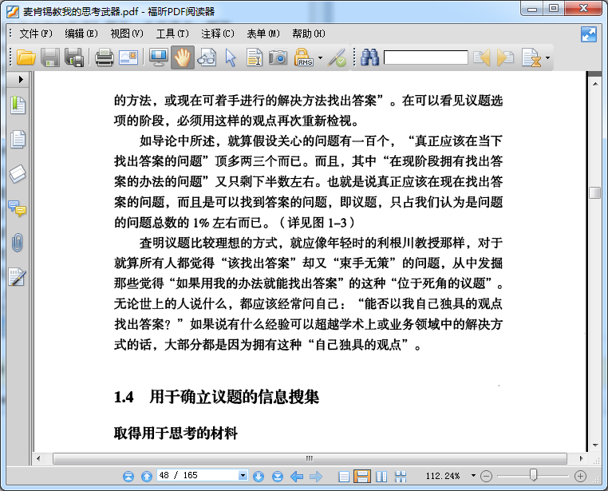The width and height of the screenshot is (608, 491).
Task: Click the zoom slider handle
Action: (534, 475)
